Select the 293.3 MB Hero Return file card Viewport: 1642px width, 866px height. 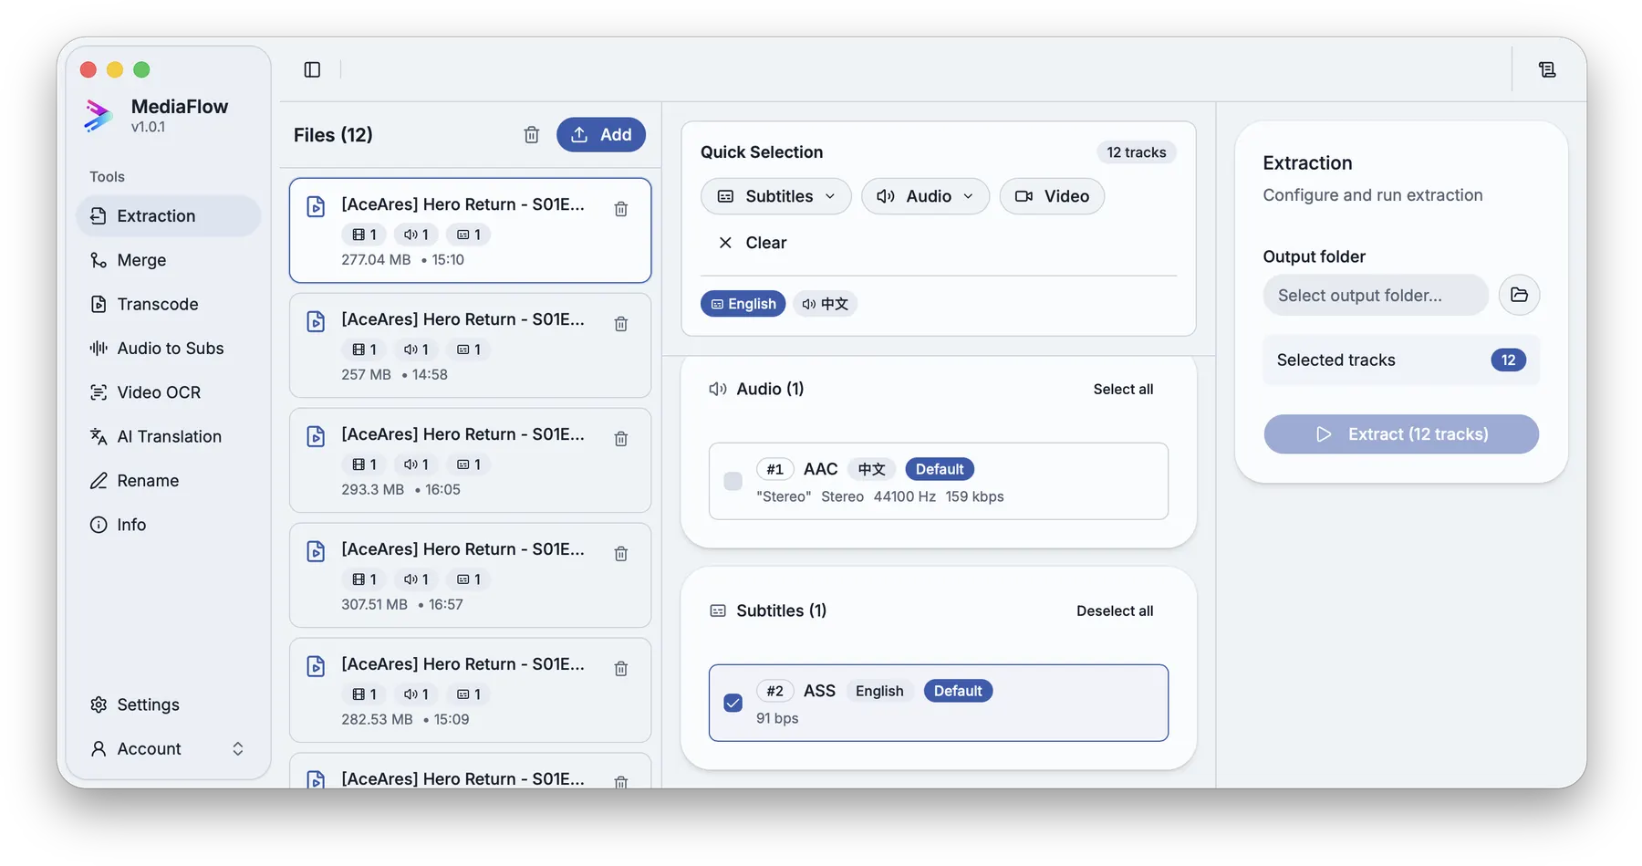coord(470,460)
